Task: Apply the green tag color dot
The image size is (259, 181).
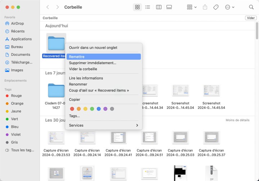Action: point(92,109)
